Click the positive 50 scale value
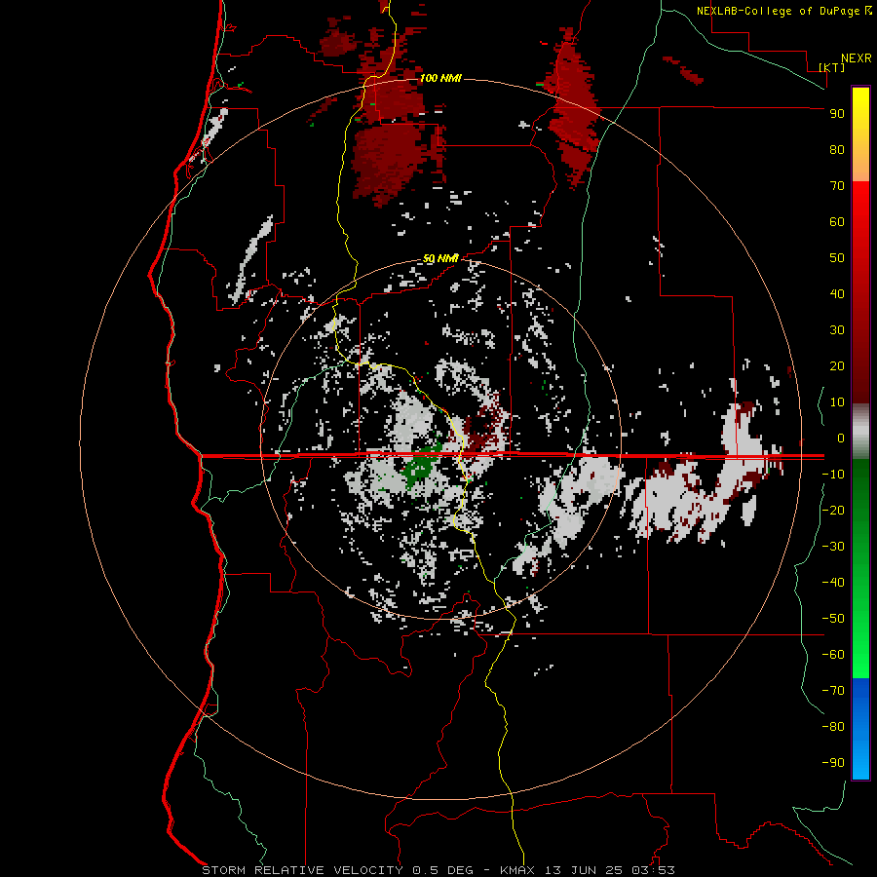This screenshot has height=877, width=877. 837,258
